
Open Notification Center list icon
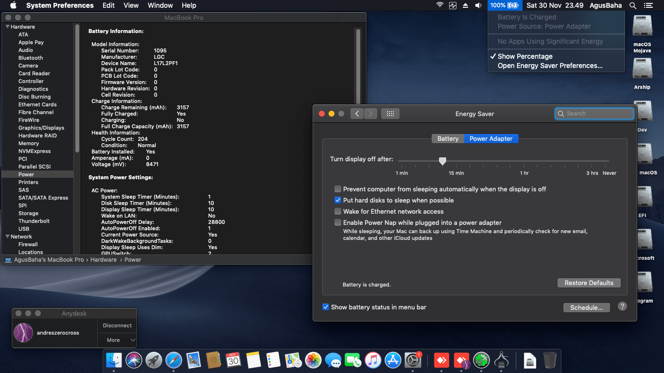647,5
